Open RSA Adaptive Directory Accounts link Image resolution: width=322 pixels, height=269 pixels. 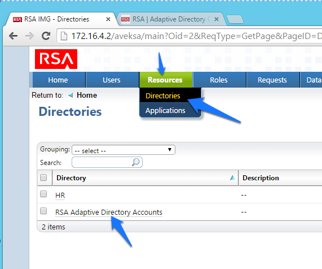tap(109, 212)
